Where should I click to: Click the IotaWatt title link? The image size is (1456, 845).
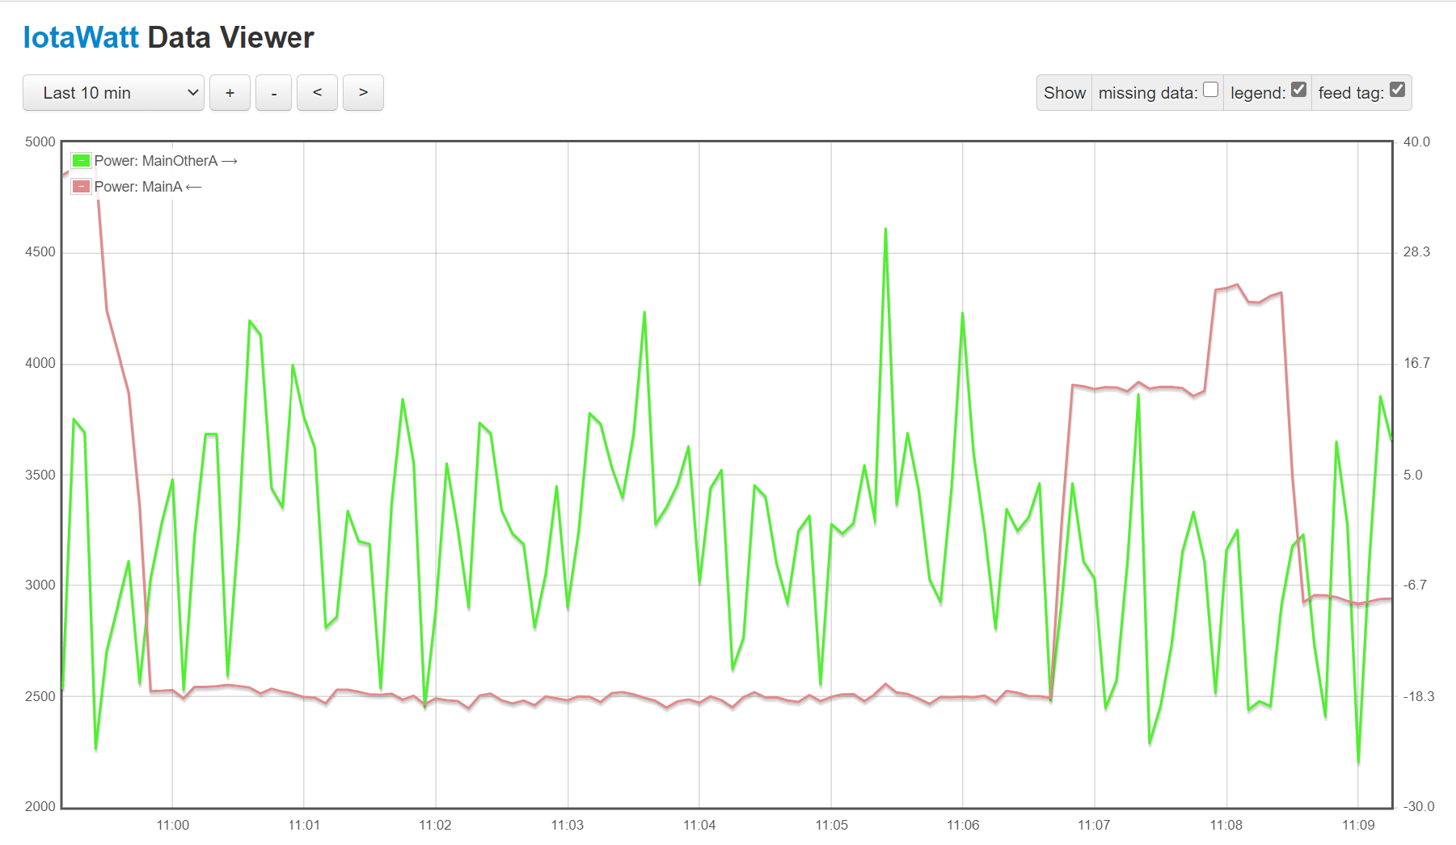[x=81, y=38]
